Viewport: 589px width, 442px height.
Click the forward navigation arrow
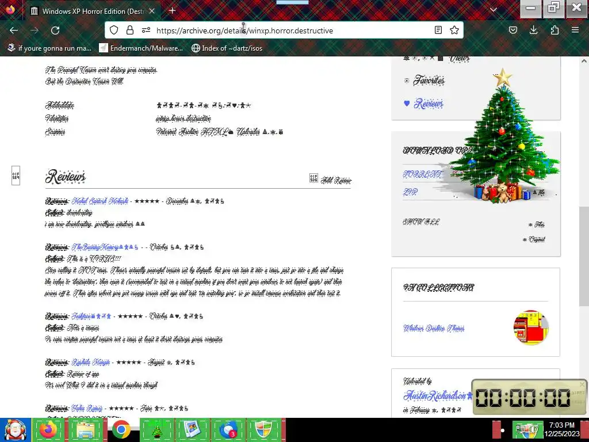click(x=35, y=31)
